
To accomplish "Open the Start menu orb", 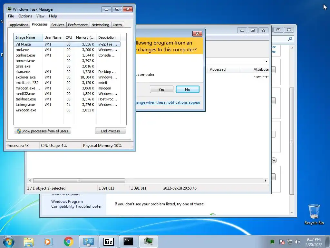I will [8, 242].
